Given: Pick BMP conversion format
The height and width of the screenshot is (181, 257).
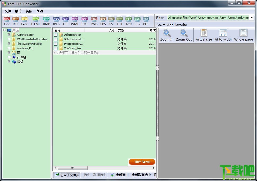Looking at the screenshot, I should [x=46, y=21].
